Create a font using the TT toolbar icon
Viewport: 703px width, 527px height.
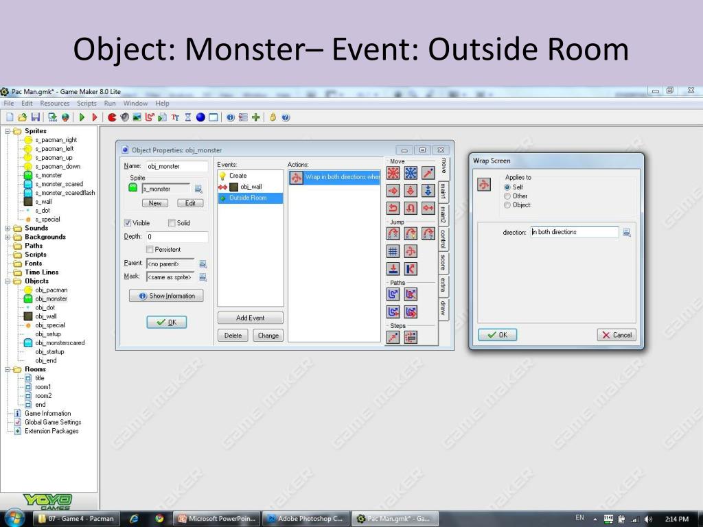point(175,117)
